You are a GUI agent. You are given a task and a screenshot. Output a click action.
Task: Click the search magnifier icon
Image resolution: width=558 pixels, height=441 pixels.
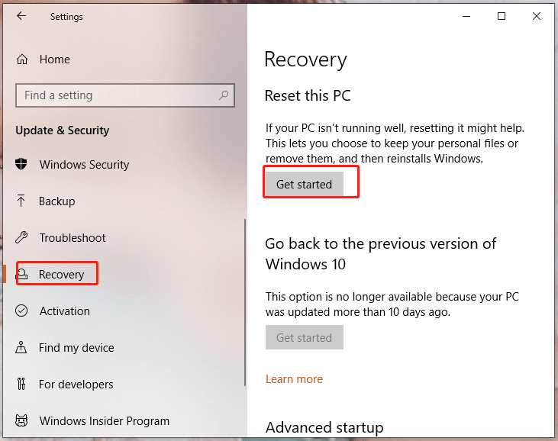pyautogui.click(x=224, y=95)
